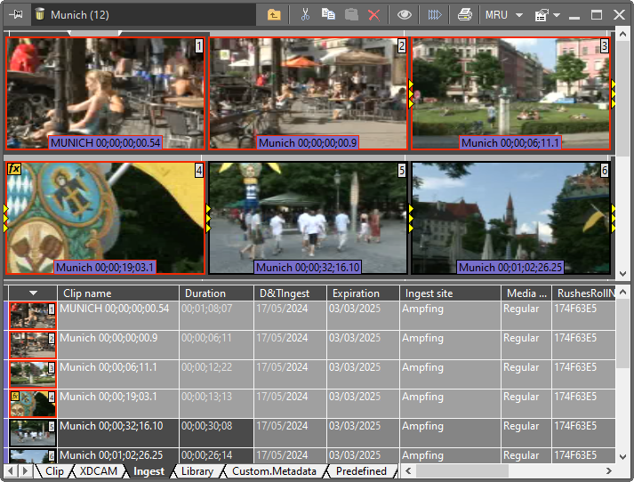Sort by the Clip name column header

pos(86,293)
